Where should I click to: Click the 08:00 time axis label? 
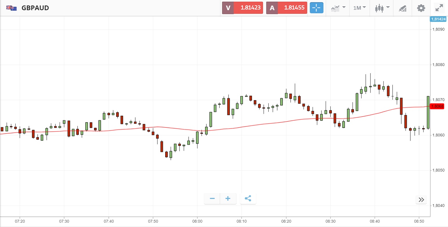tap(197, 221)
